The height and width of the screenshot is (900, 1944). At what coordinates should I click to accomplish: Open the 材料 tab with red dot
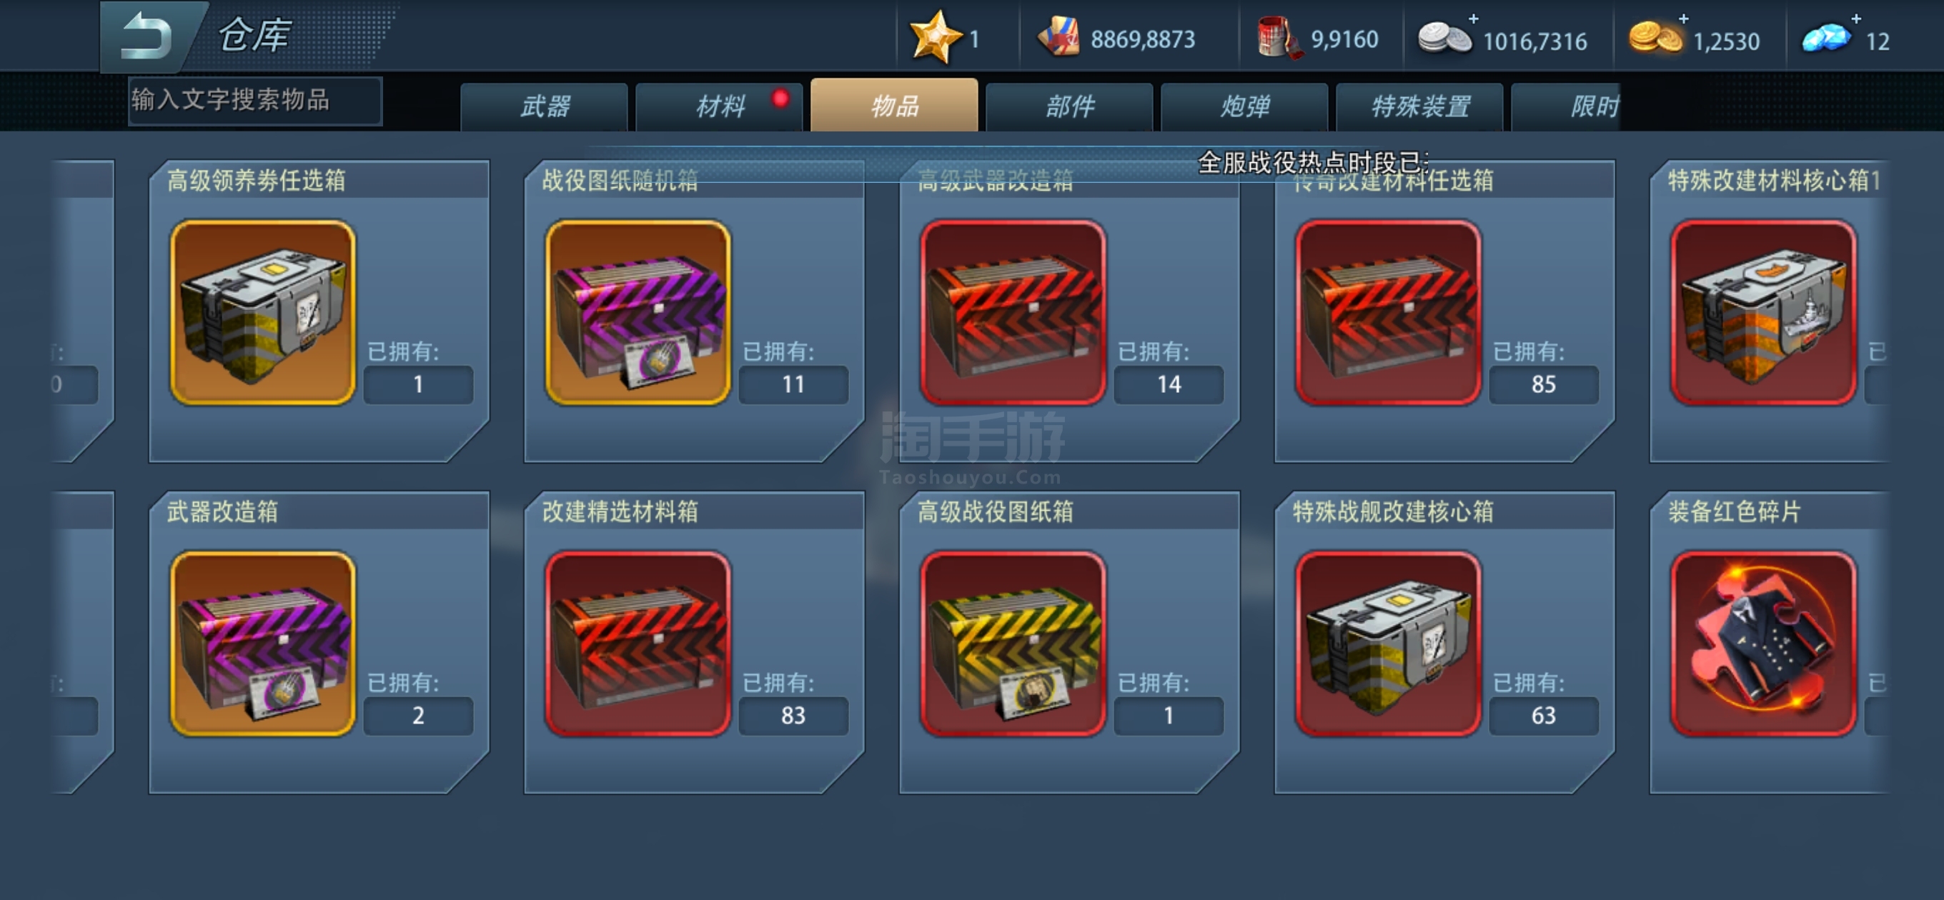(719, 106)
